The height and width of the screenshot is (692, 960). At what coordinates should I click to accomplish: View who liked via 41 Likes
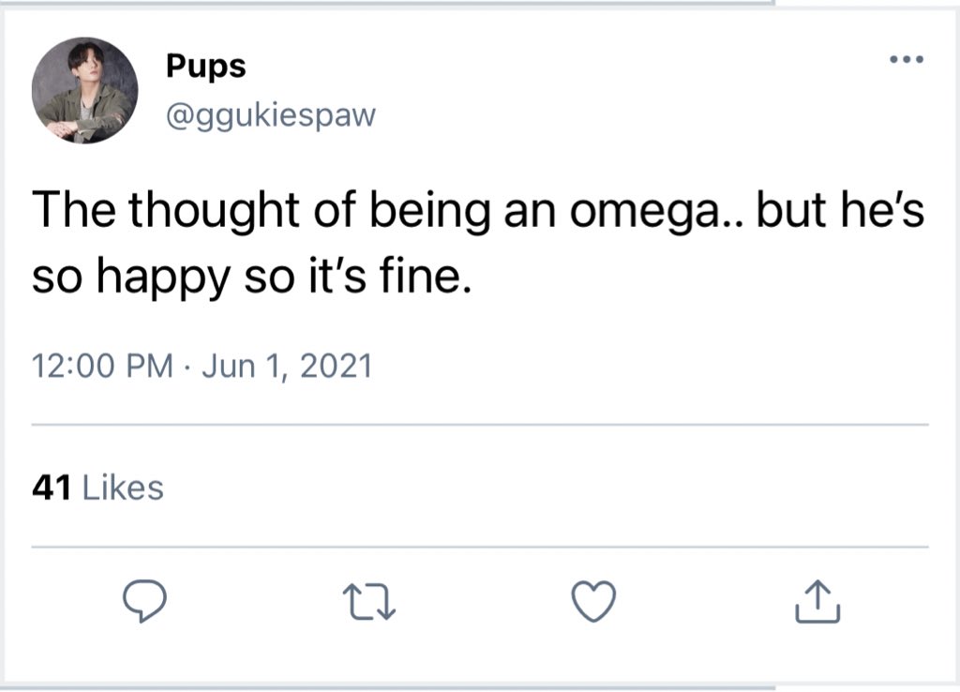97,488
